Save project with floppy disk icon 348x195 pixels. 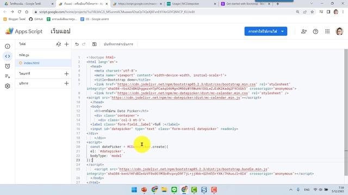pyautogui.click(x=94, y=44)
